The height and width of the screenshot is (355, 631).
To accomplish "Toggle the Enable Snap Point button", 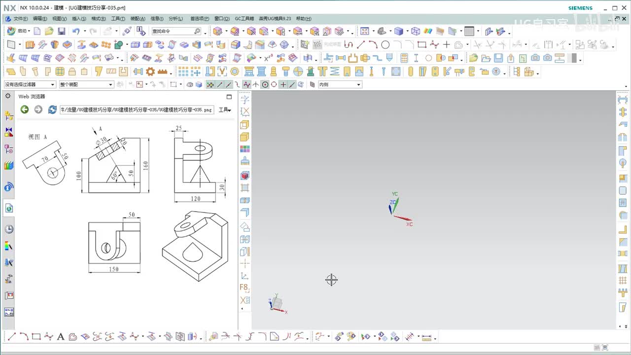I will pyautogui.click(x=210, y=85).
